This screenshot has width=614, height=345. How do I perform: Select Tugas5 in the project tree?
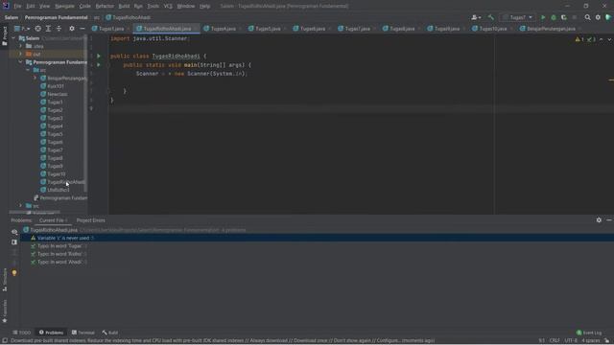coord(55,134)
